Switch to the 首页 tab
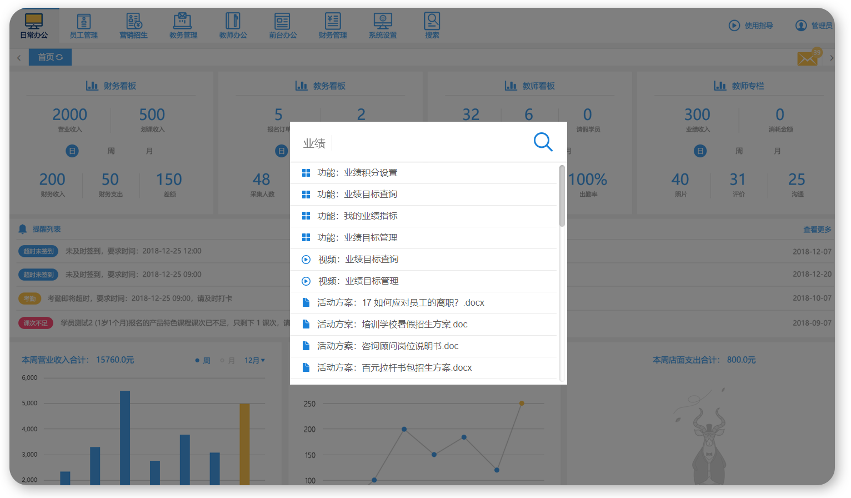 pyautogui.click(x=50, y=57)
